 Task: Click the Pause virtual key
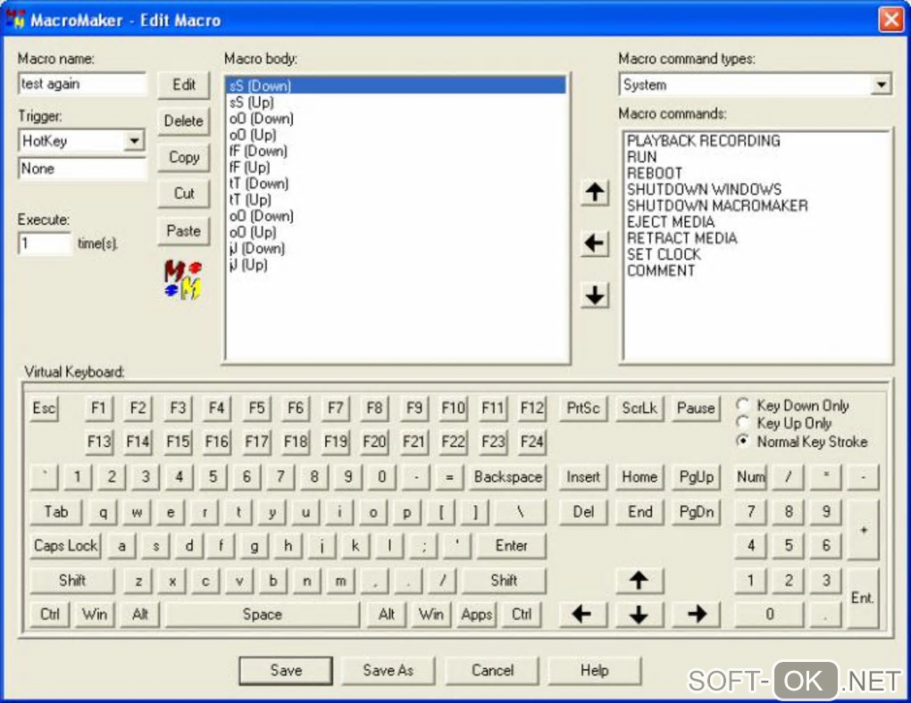[696, 408]
